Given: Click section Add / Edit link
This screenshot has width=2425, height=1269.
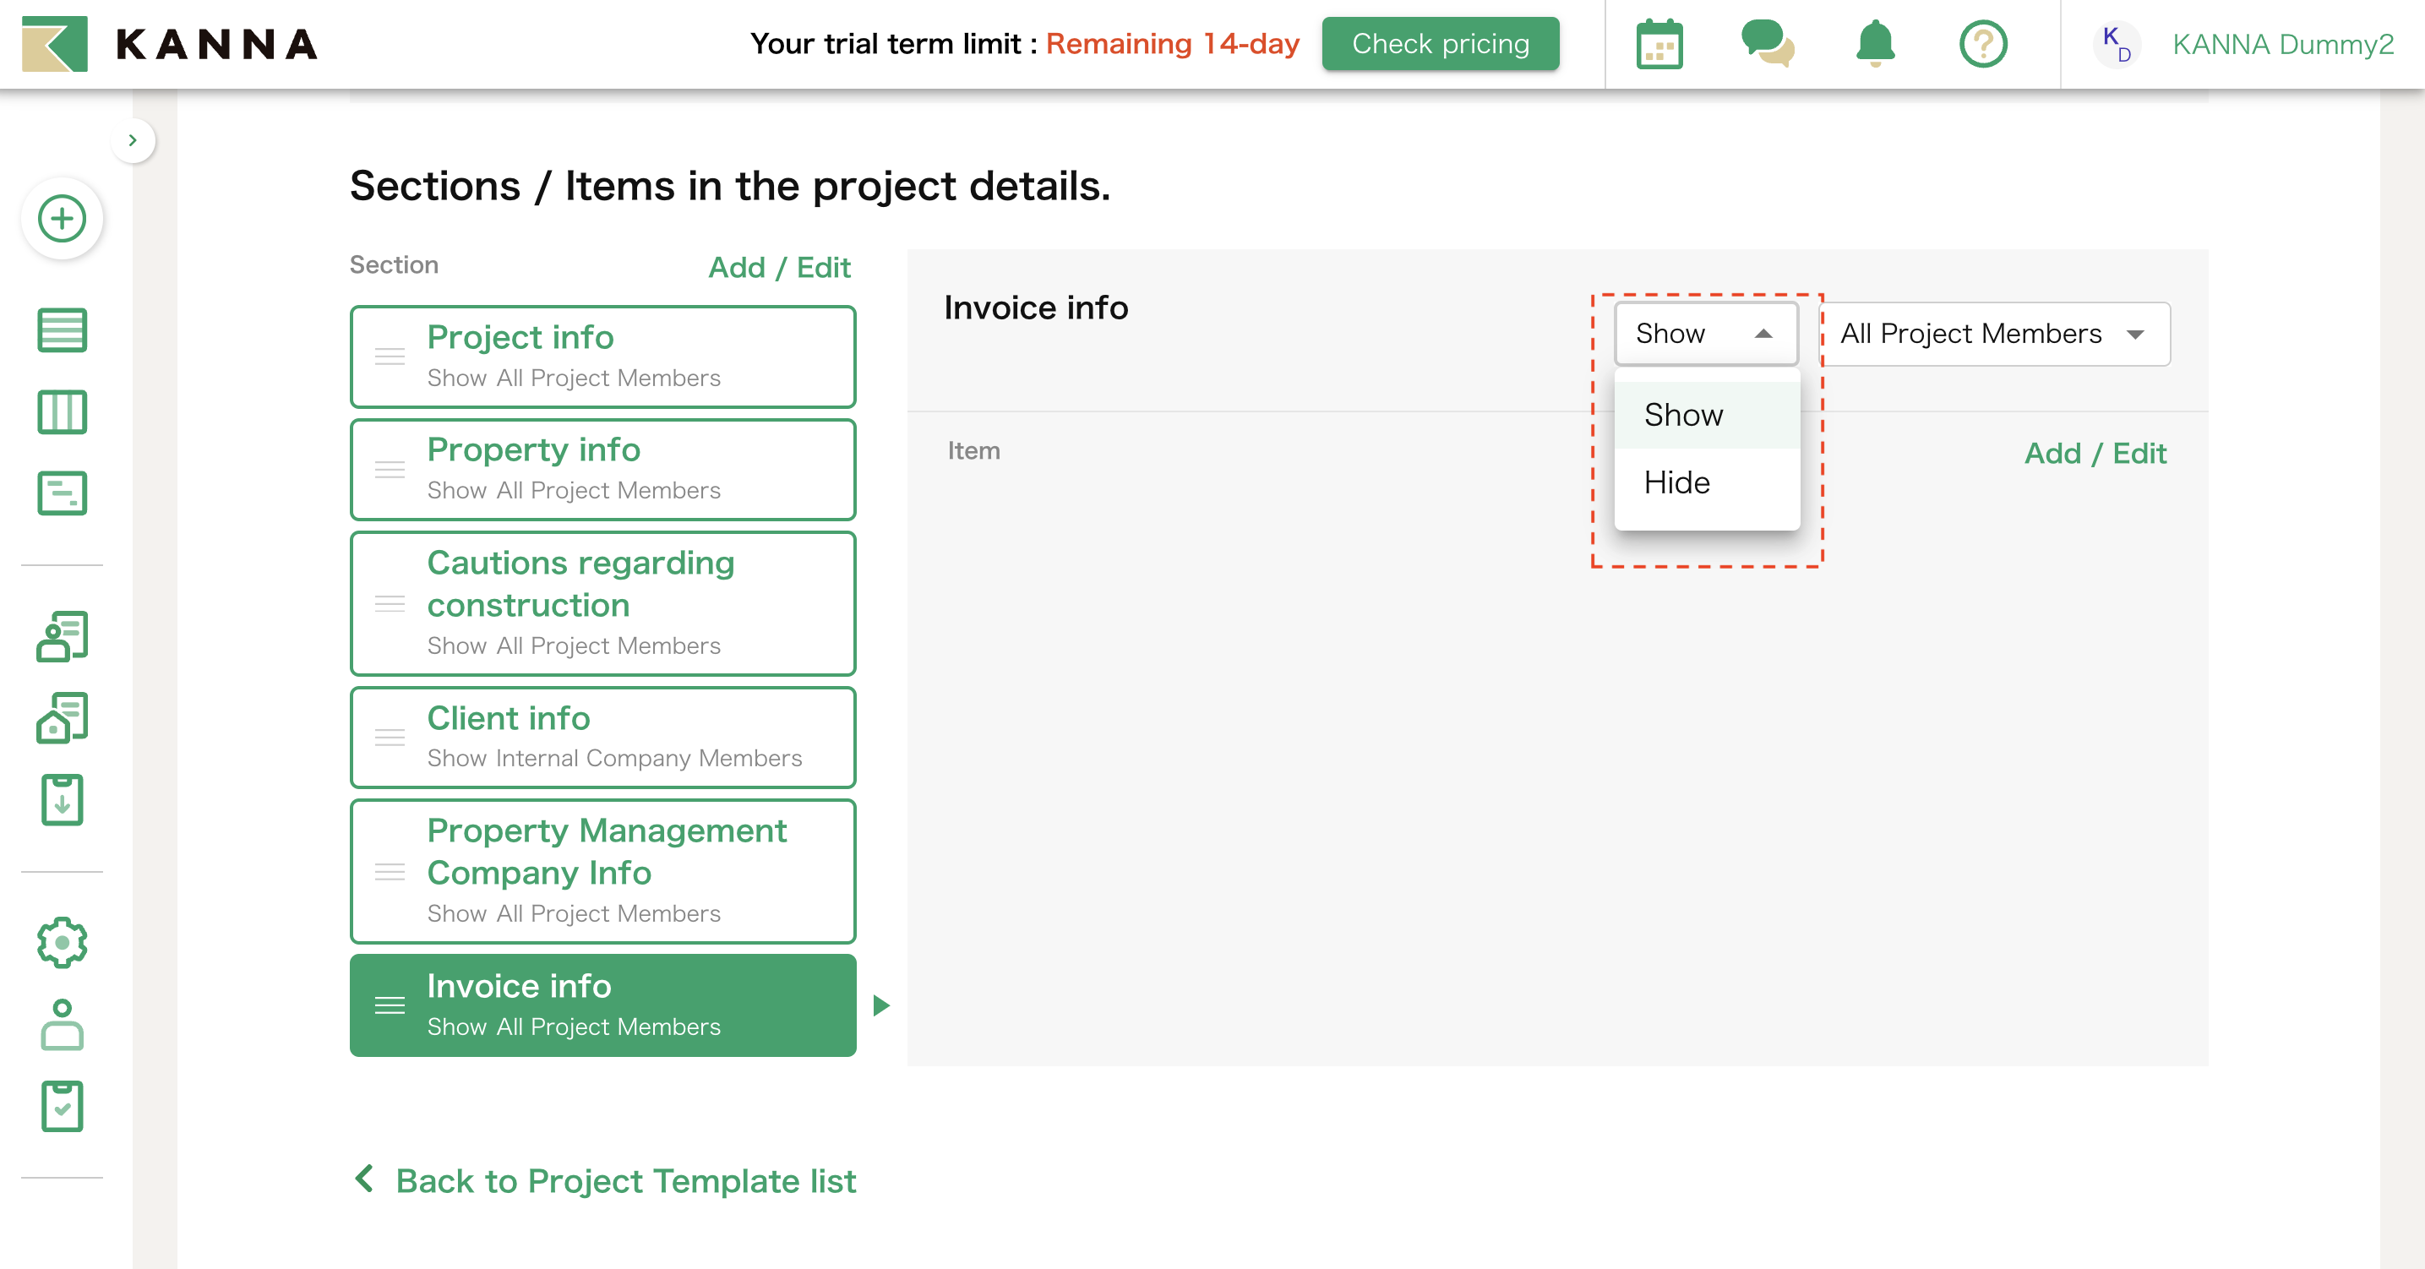Looking at the screenshot, I should [x=778, y=267].
